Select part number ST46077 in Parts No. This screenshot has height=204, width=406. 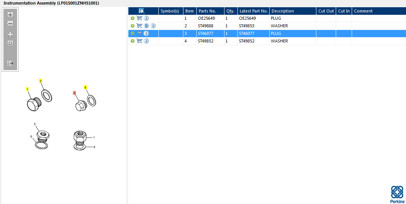[206, 33]
